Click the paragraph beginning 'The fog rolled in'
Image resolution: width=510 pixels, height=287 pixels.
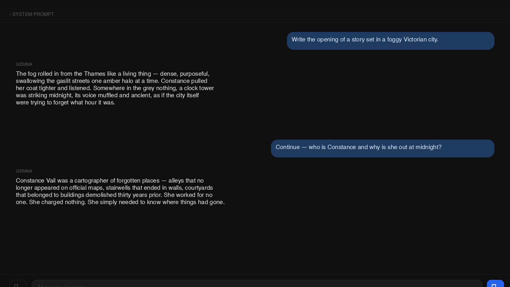(x=114, y=88)
